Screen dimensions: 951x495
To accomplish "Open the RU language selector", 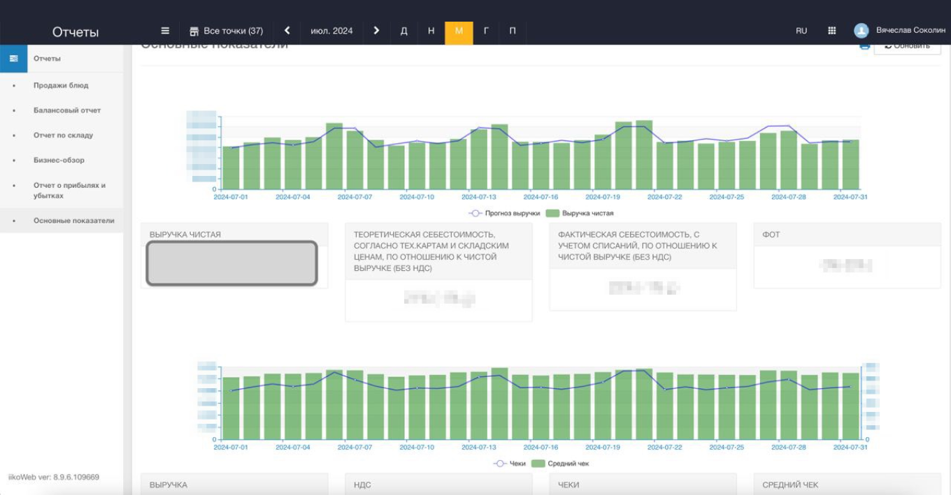I will click(x=801, y=31).
